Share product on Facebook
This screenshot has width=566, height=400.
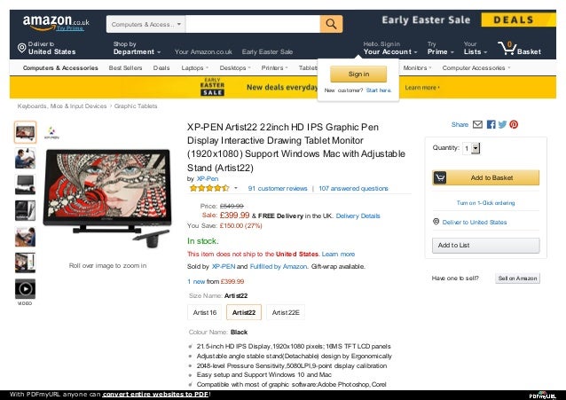pos(491,124)
